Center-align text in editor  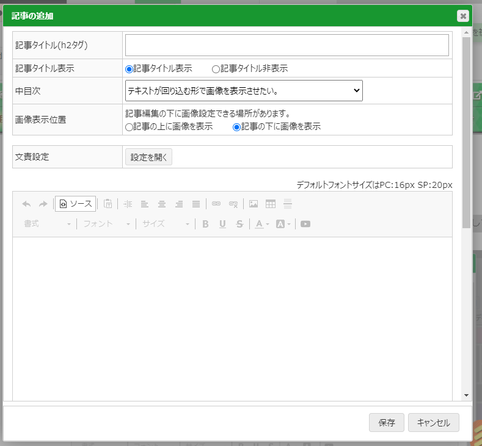162,204
